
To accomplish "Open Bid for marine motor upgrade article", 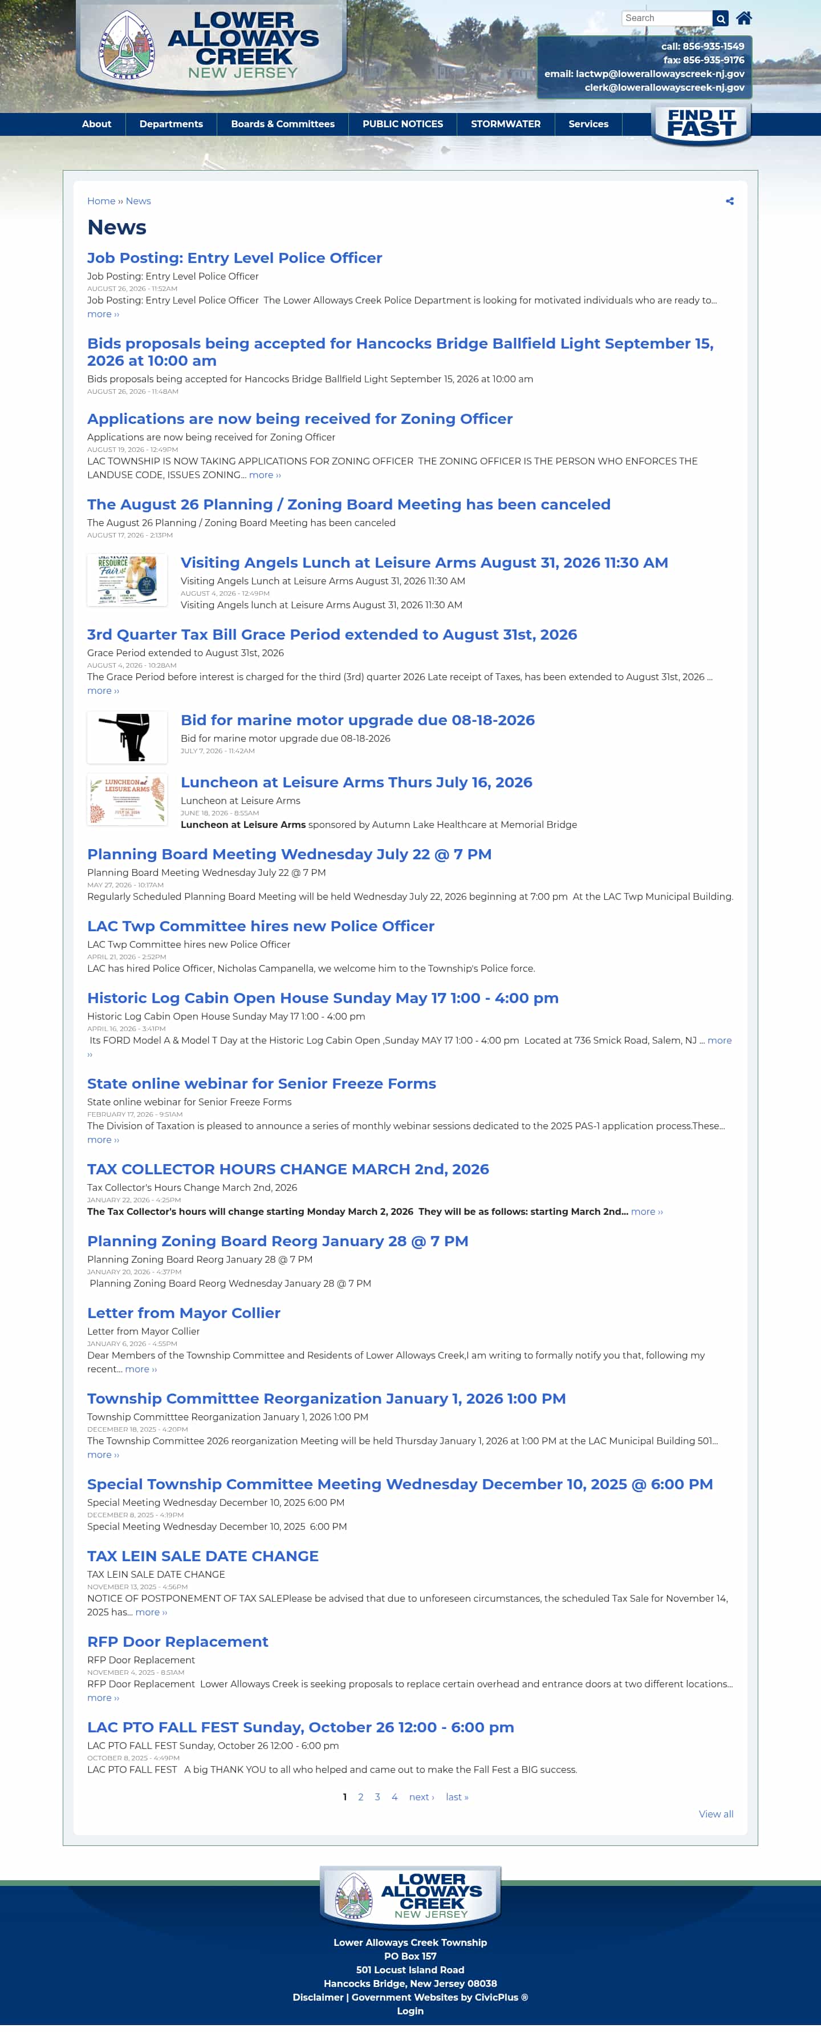I will (357, 720).
